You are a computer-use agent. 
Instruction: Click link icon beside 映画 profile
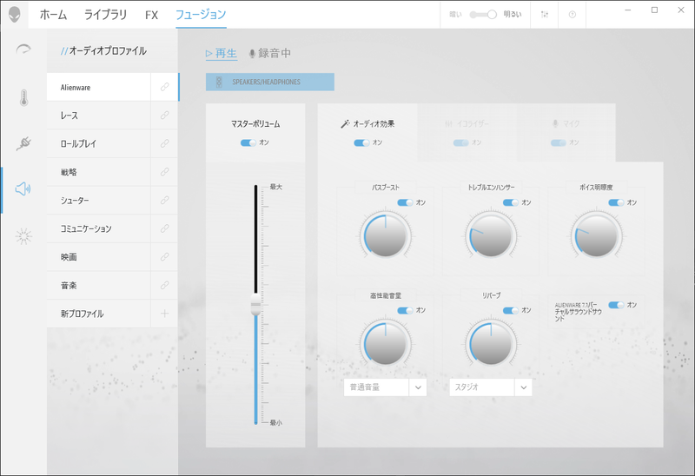(x=164, y=256)
